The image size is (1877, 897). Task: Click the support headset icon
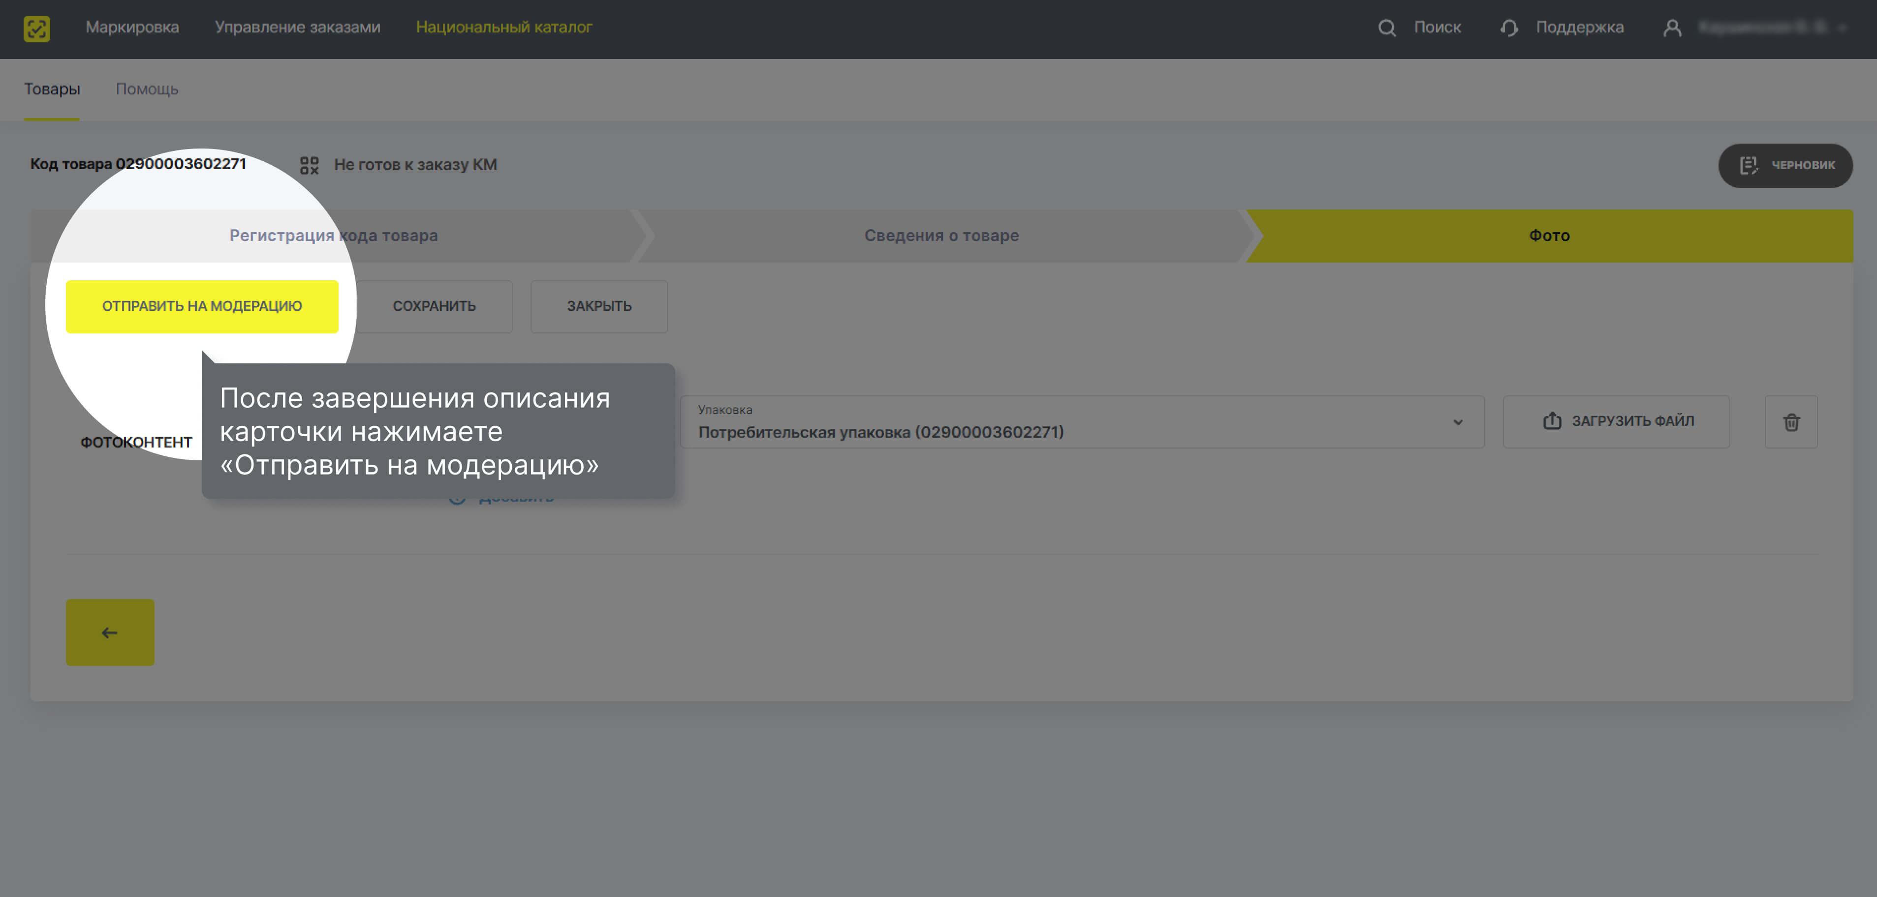[1508, 28]
